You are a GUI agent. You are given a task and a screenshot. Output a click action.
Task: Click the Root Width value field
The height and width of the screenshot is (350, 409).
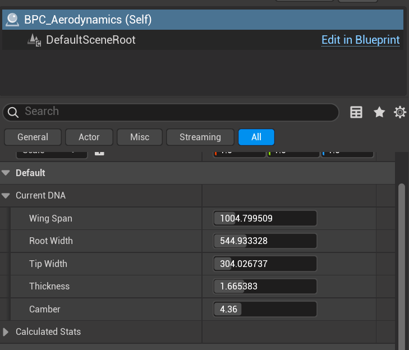(265, 241)
